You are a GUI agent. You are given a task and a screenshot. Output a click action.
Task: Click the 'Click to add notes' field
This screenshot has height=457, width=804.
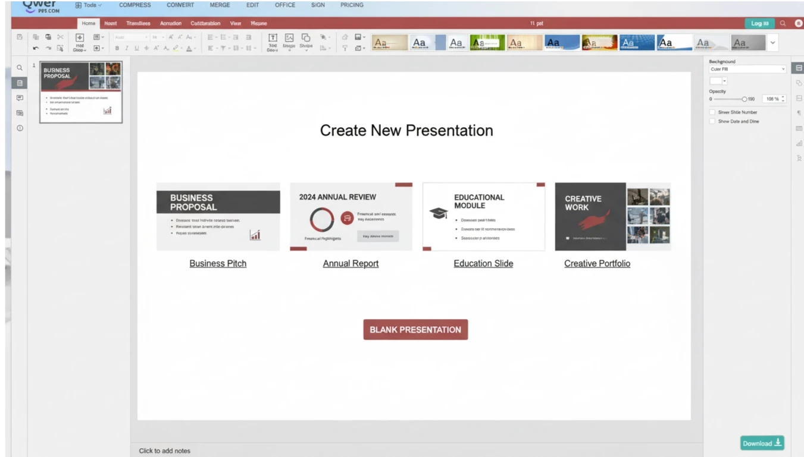tap(165, 450)
